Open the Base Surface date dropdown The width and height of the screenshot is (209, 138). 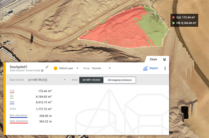point(65,80)
